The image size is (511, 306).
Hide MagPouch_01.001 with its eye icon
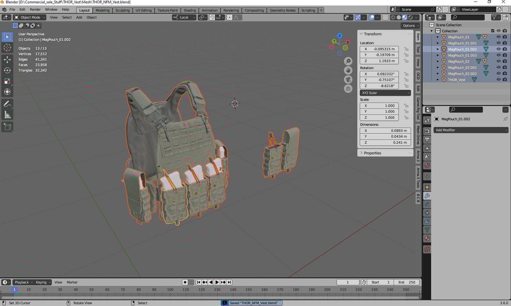tap(498, 43)
